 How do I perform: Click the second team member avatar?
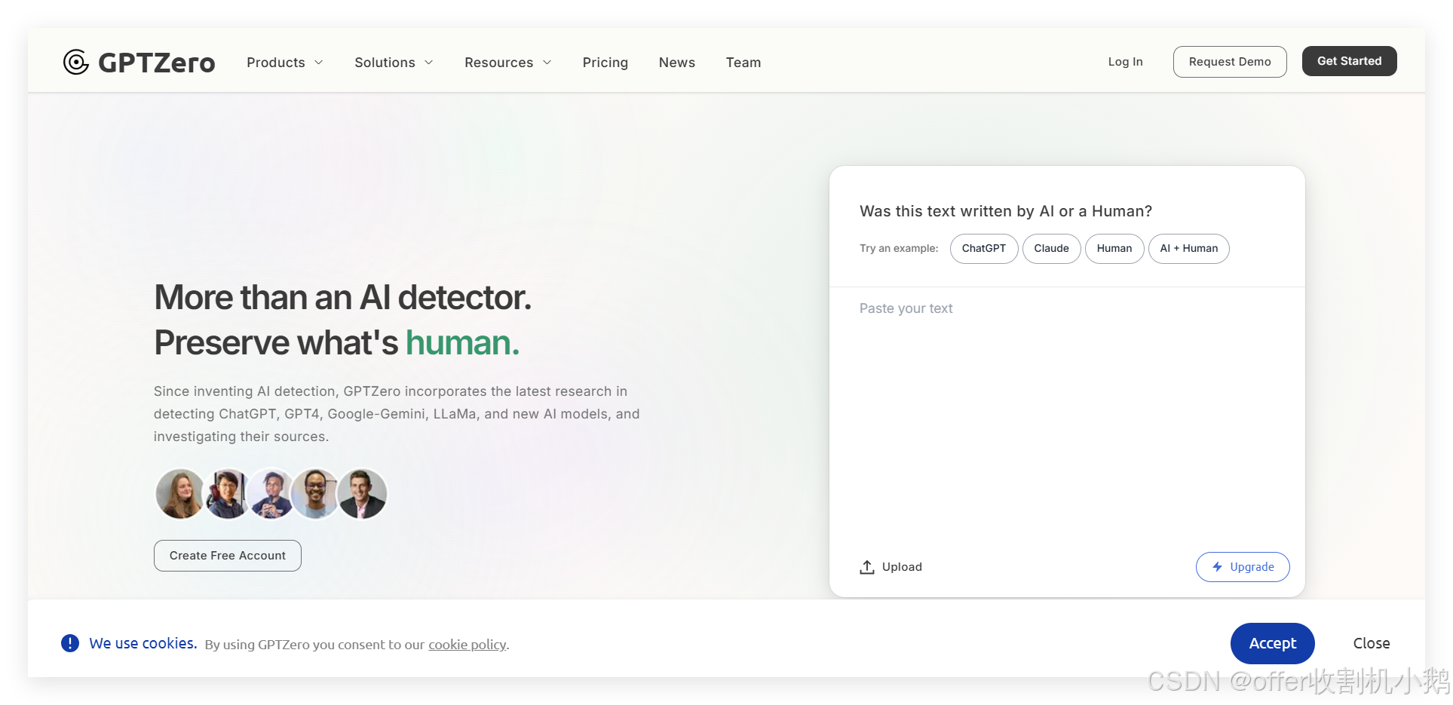(226, 494)
